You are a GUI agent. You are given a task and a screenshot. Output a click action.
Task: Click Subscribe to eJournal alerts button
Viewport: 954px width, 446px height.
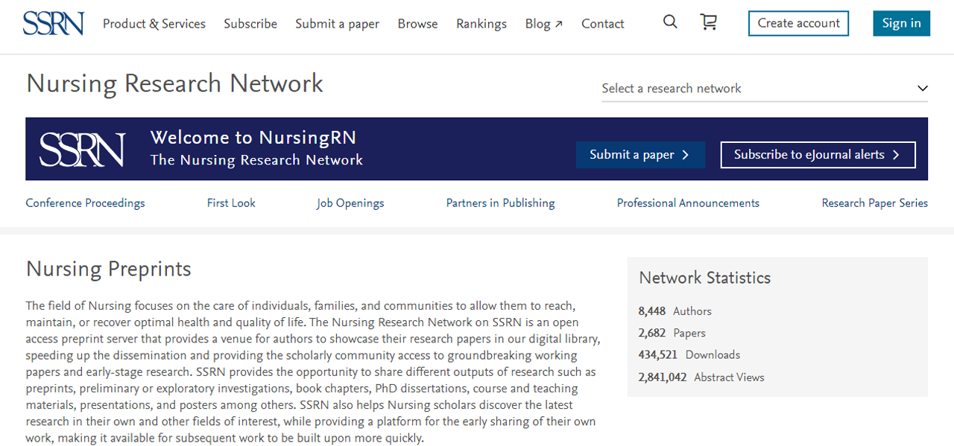click(x=818, y=155)
